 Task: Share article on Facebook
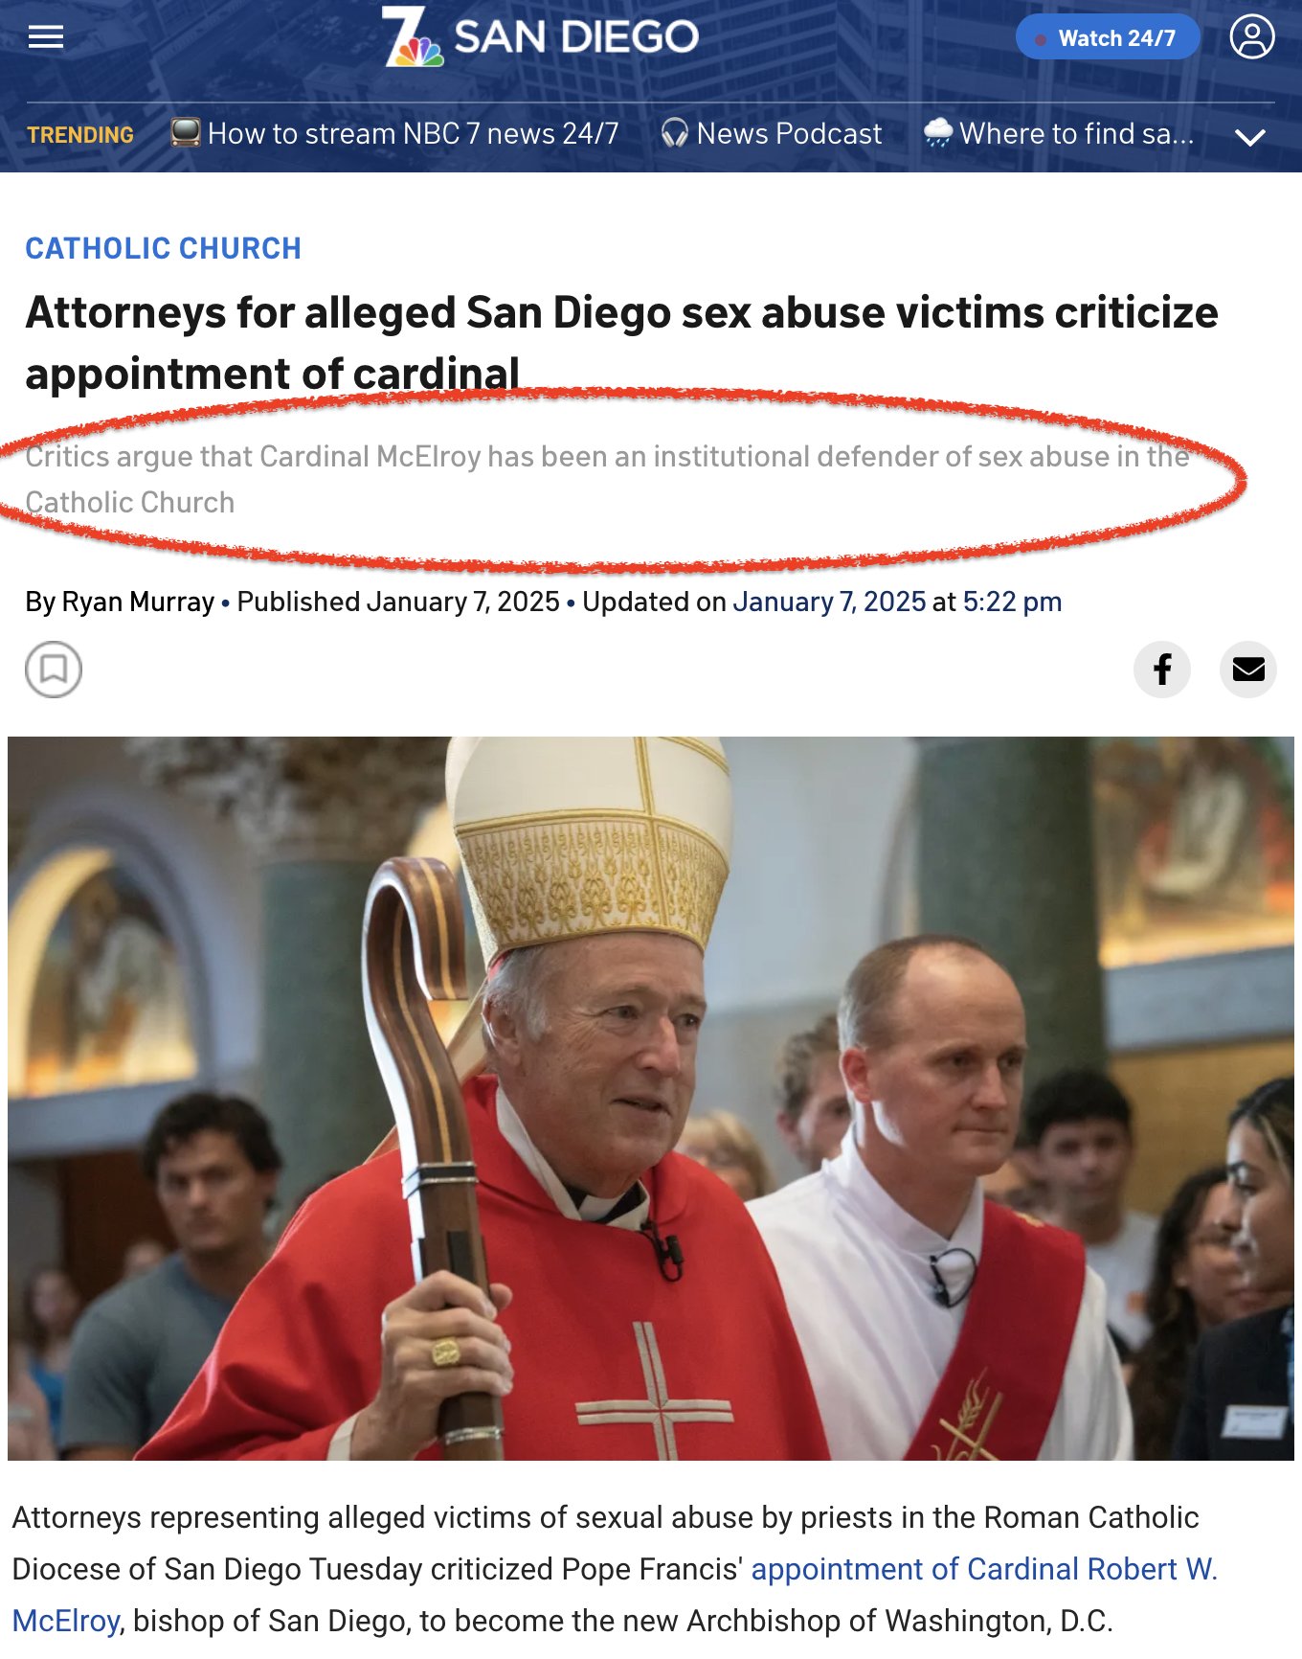(1162, 669)
